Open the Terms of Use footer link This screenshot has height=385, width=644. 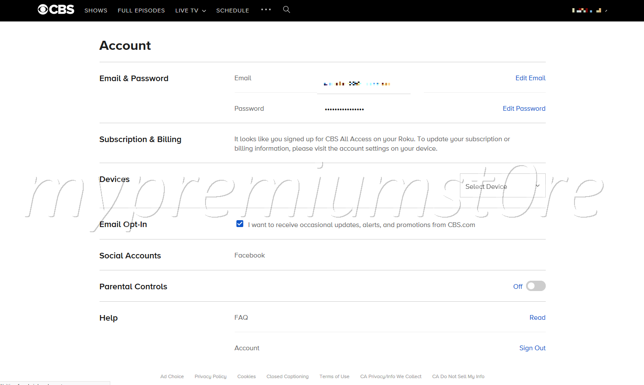click(x=334, y=376)
